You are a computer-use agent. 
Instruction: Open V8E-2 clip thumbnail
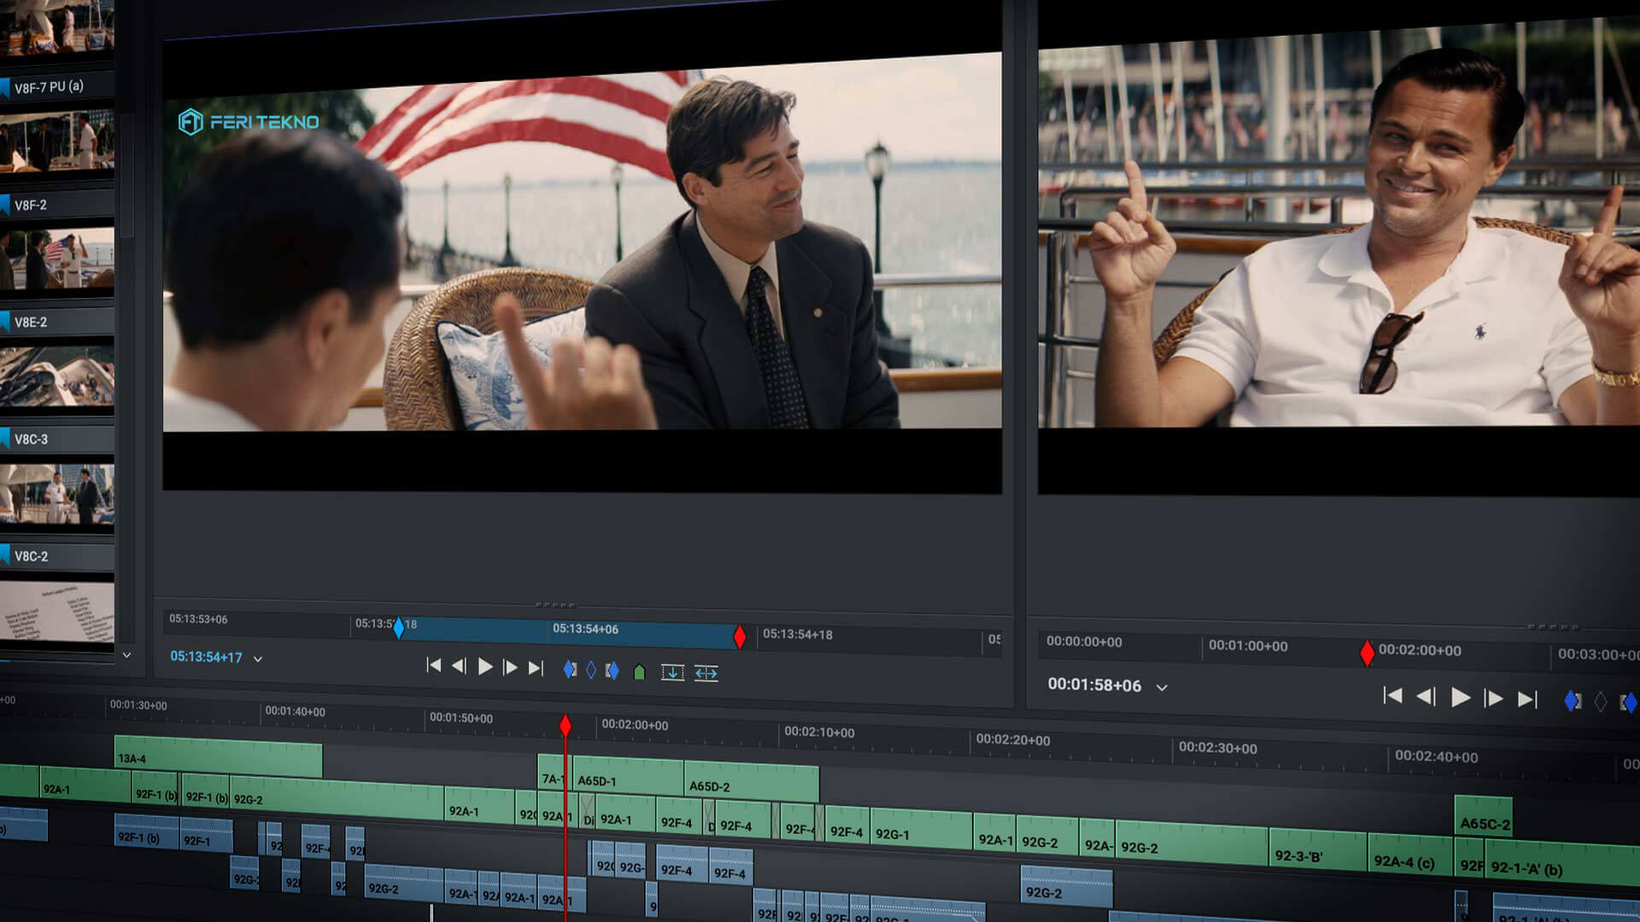57,376
